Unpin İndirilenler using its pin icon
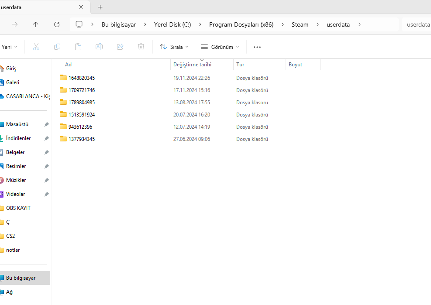The height and width of the screenshot is (305, 431). [46, 138]
